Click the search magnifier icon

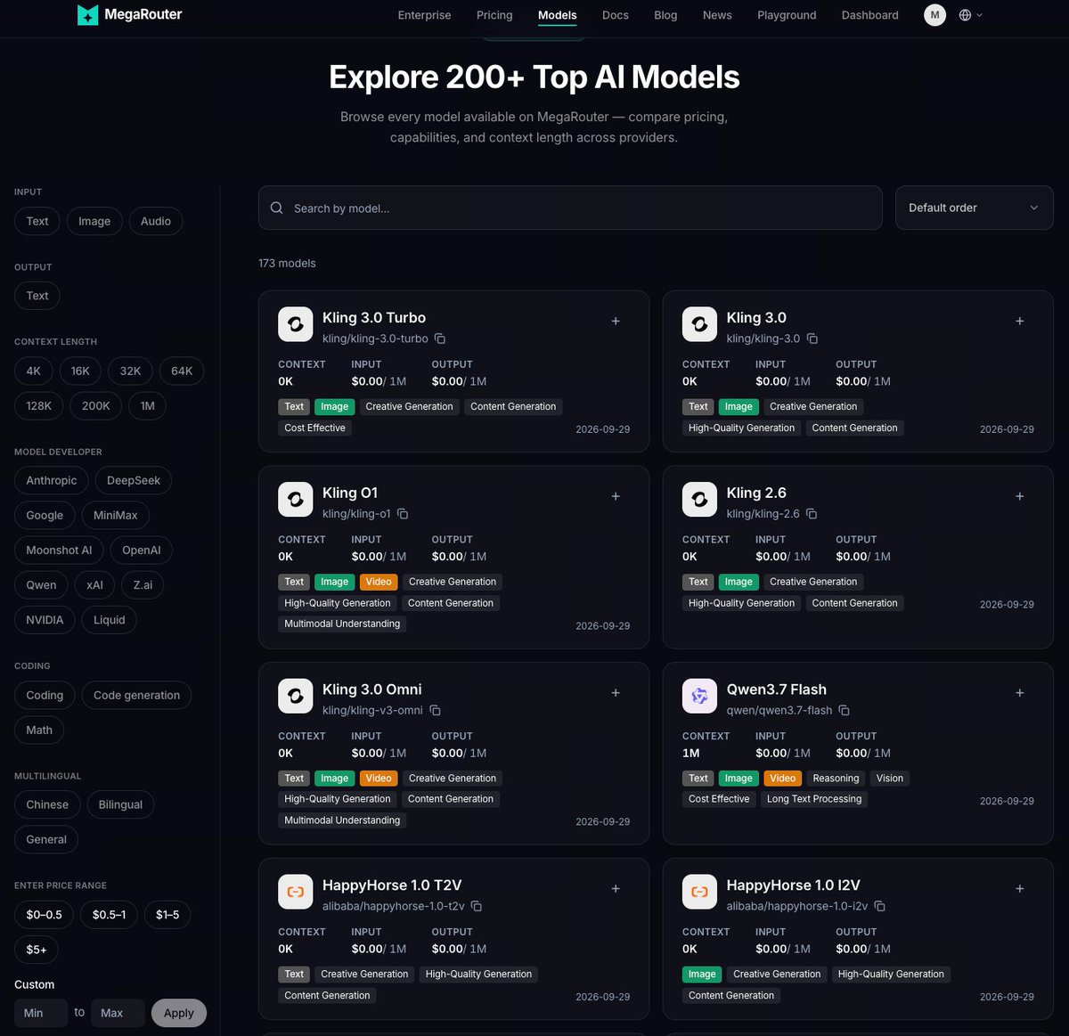point(277,208)
